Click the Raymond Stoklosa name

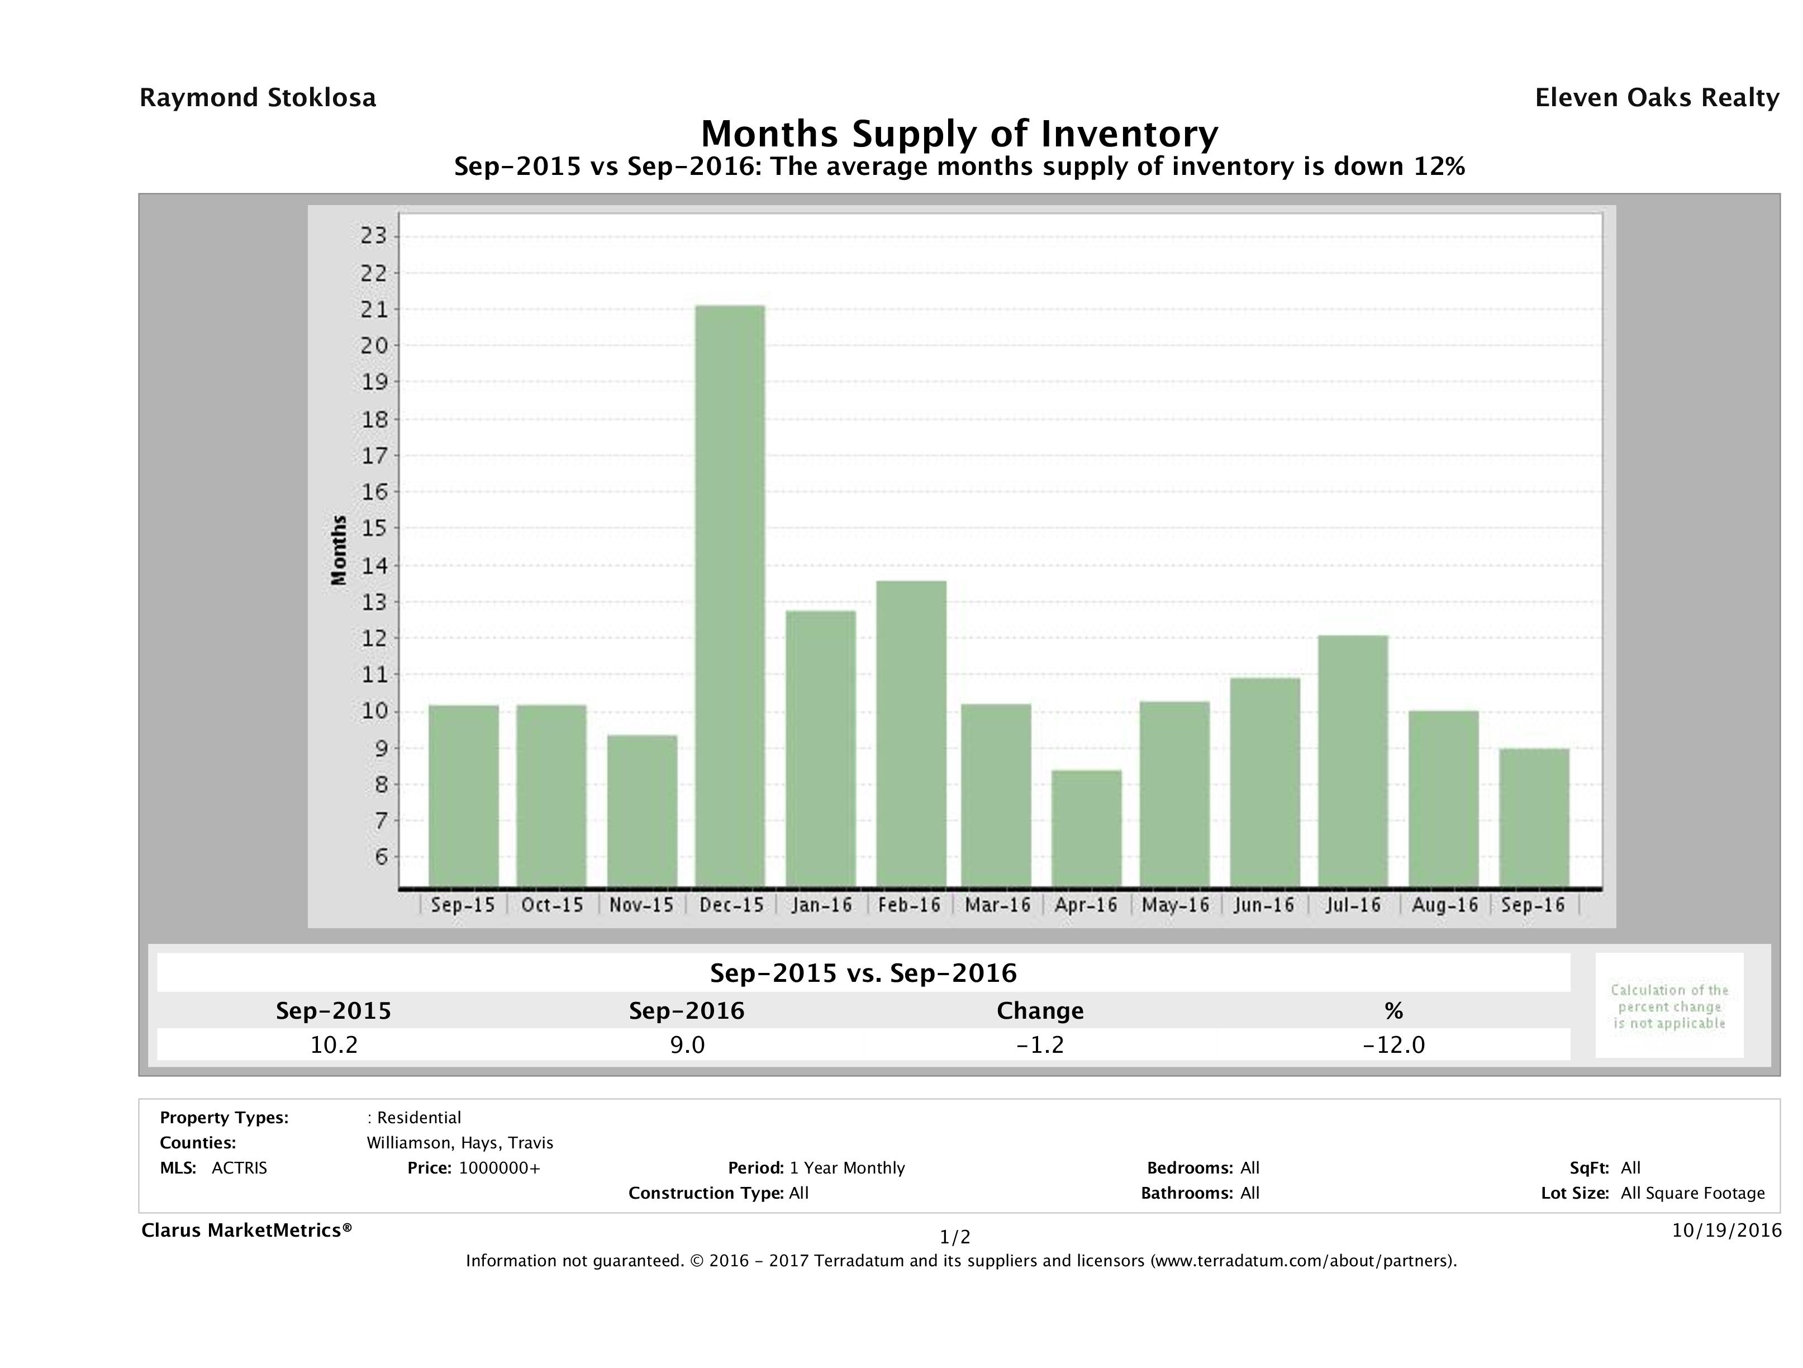(258, 98)
